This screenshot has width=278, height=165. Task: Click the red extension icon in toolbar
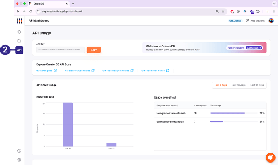point(232,12)
